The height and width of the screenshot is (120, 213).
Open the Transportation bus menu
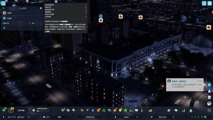pyautogui.click(x=125, y=110)
